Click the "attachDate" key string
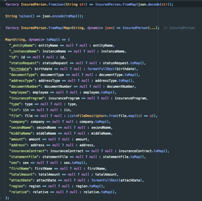The image size is (202, 201). pos(21,180)
